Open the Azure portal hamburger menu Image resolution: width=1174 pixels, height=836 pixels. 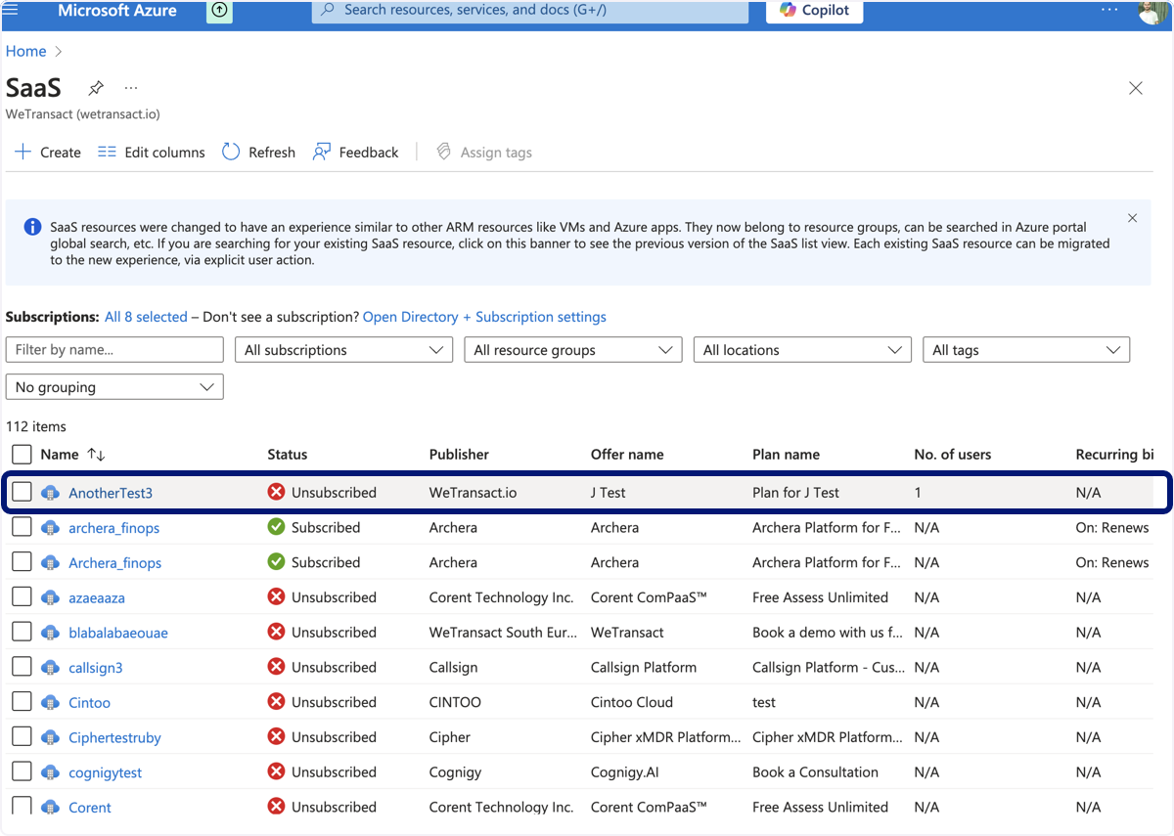(11, 10)
